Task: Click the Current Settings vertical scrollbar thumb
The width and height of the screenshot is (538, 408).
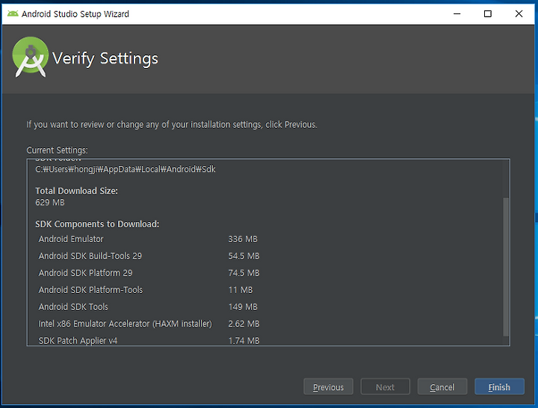Action: pos(505,267)
